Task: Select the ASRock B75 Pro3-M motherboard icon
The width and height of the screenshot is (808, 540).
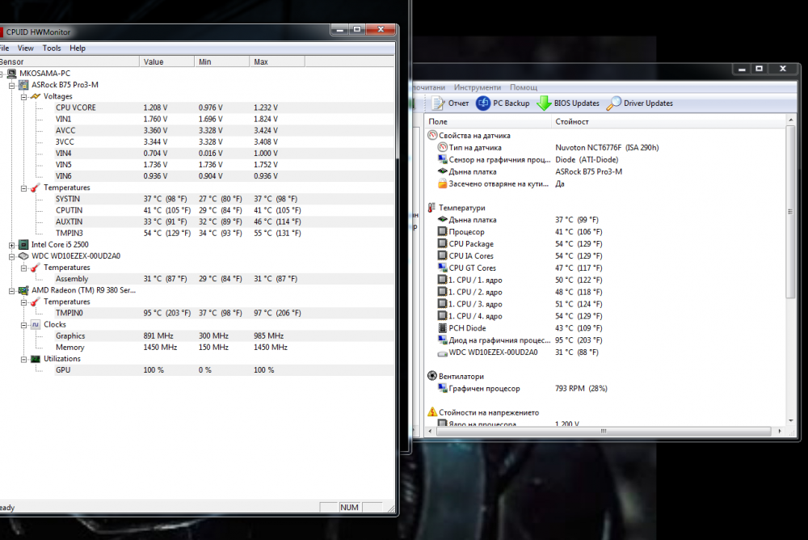Action: (23, 85)
